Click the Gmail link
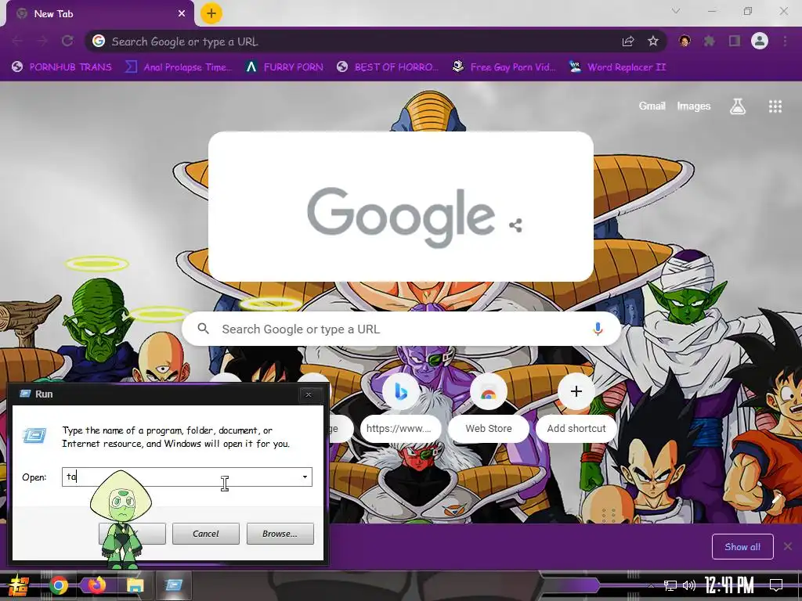The width and height of the screenshot is (802, 601). [652, 106]
